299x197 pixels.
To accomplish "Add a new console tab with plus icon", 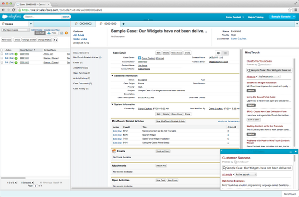I will [x=124, y=24].
